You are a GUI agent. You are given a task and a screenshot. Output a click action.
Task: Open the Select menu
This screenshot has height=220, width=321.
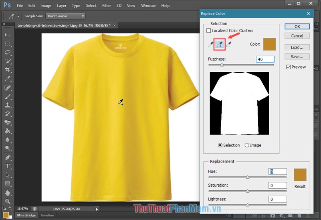tap(91, 6)
